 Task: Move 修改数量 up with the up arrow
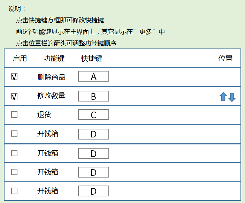pyautogui.click(x=223, y=97)
